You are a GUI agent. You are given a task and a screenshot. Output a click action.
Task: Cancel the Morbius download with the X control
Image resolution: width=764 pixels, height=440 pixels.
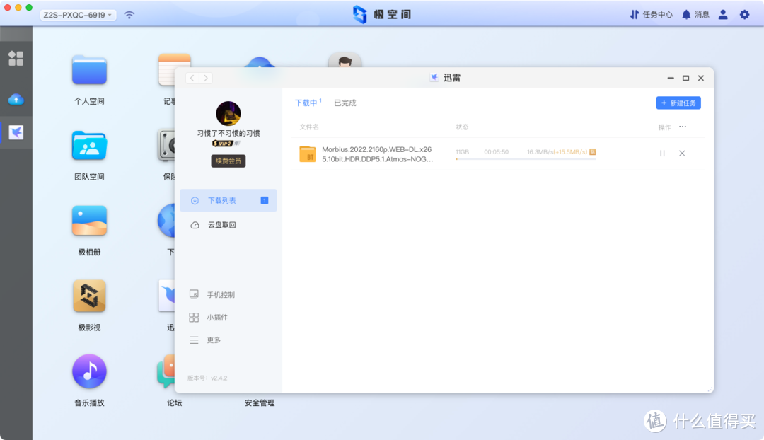click(681, 153)
